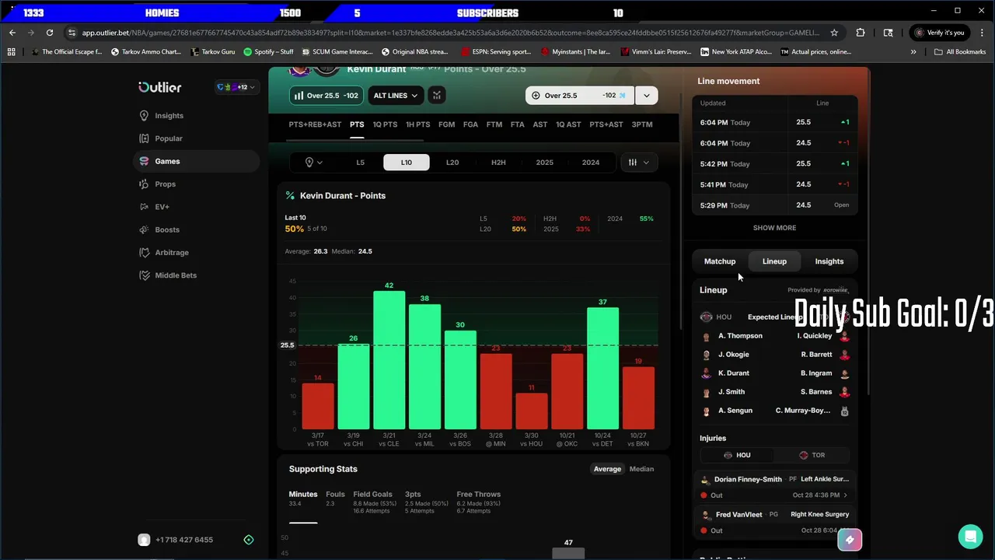The image size is (995, 560).
Task: Select the L20 game range
Action: (452, 163)
